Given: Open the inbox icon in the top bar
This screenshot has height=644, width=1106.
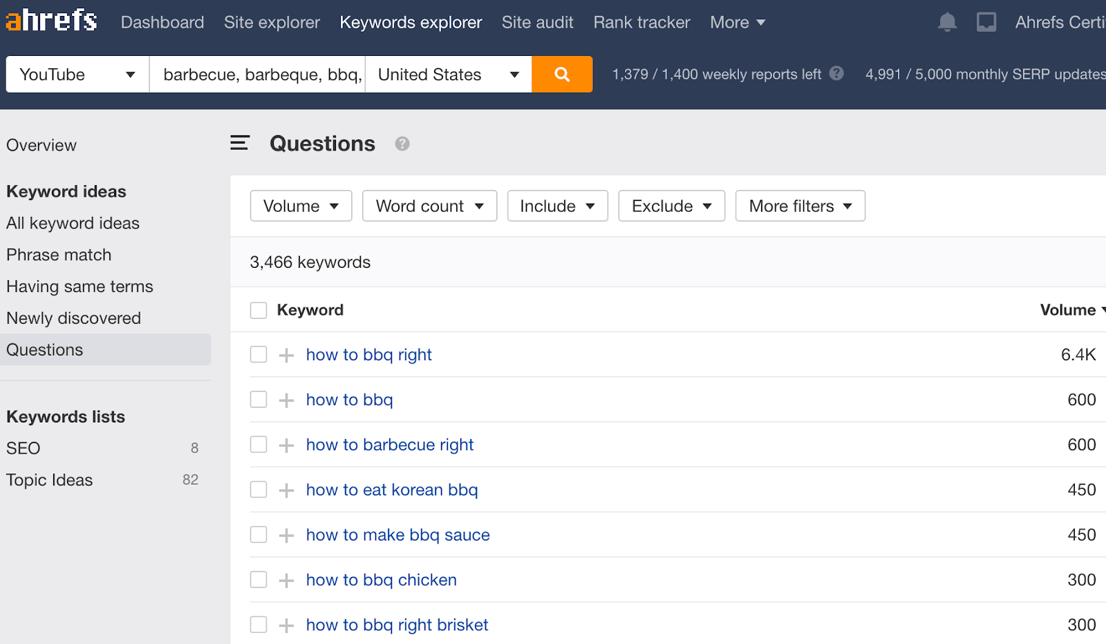Looking at the screenshot, I should 986,21.
